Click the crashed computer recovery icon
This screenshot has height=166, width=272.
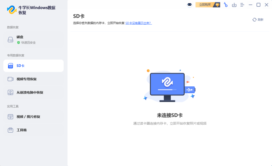click(x=10, y=92)
